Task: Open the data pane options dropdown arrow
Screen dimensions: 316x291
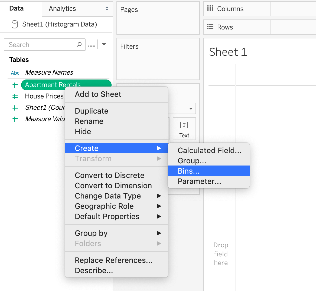Action: tap(104, 44)
